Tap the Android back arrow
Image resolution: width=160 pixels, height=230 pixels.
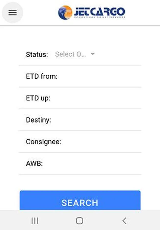(x=125, y=221)
